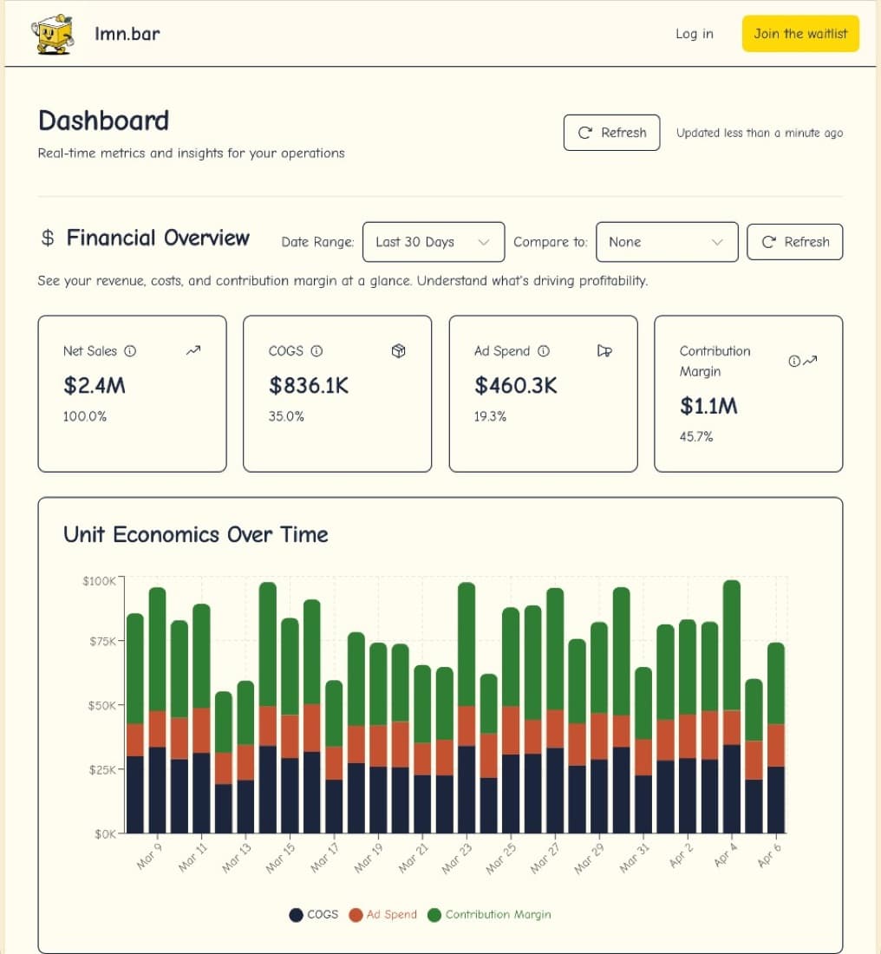Open the Compare to None dropdown

[667, 242]
